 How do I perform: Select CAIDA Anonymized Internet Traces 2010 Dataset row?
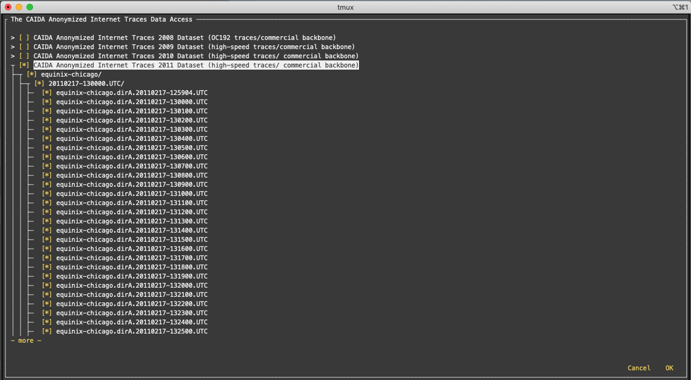tap(196, 56)
